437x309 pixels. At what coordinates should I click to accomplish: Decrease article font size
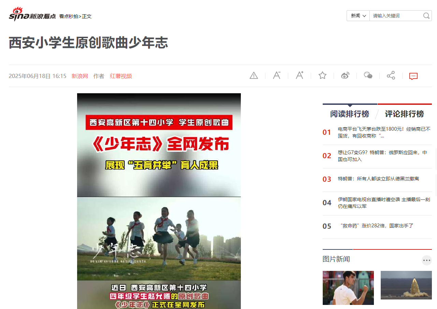tap(276, 76)
